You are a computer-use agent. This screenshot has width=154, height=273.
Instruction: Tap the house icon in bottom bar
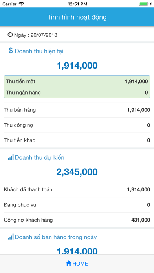click(x=68, y=264)
